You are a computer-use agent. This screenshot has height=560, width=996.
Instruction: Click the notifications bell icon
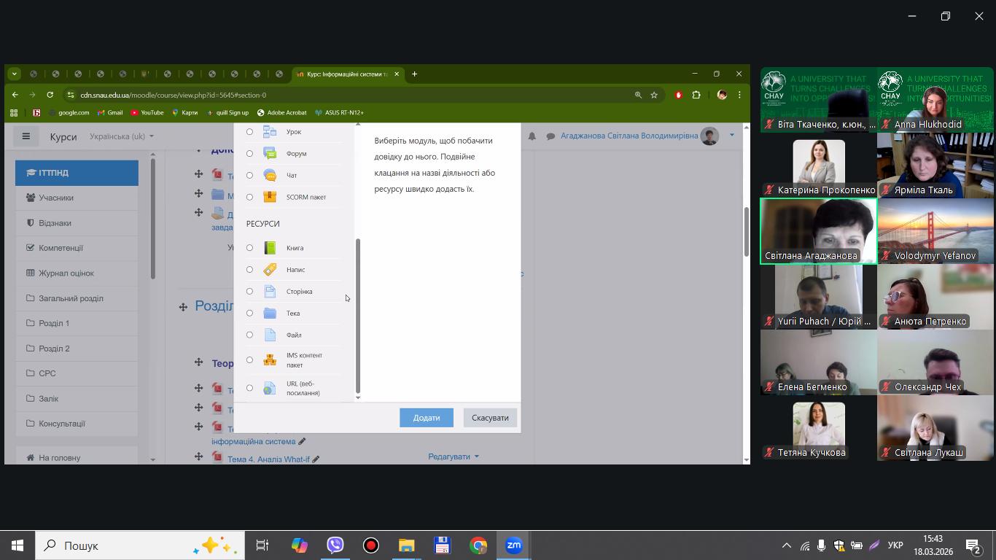[532, 136]
